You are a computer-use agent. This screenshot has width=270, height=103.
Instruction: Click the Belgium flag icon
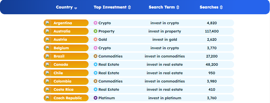coord(48,48)
